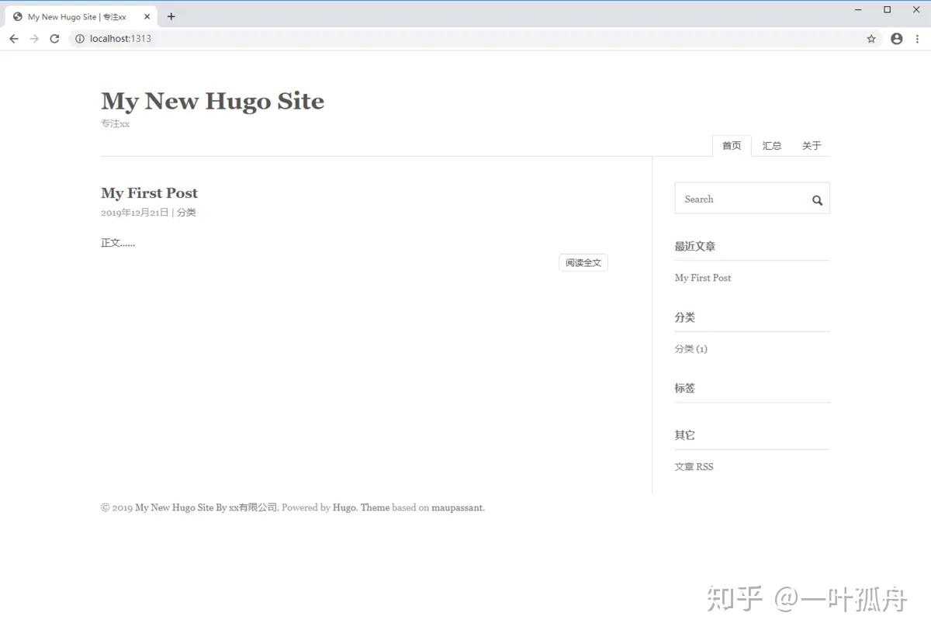
Task: View site information icon beside localhost:1313
Action: pos(79,39)
